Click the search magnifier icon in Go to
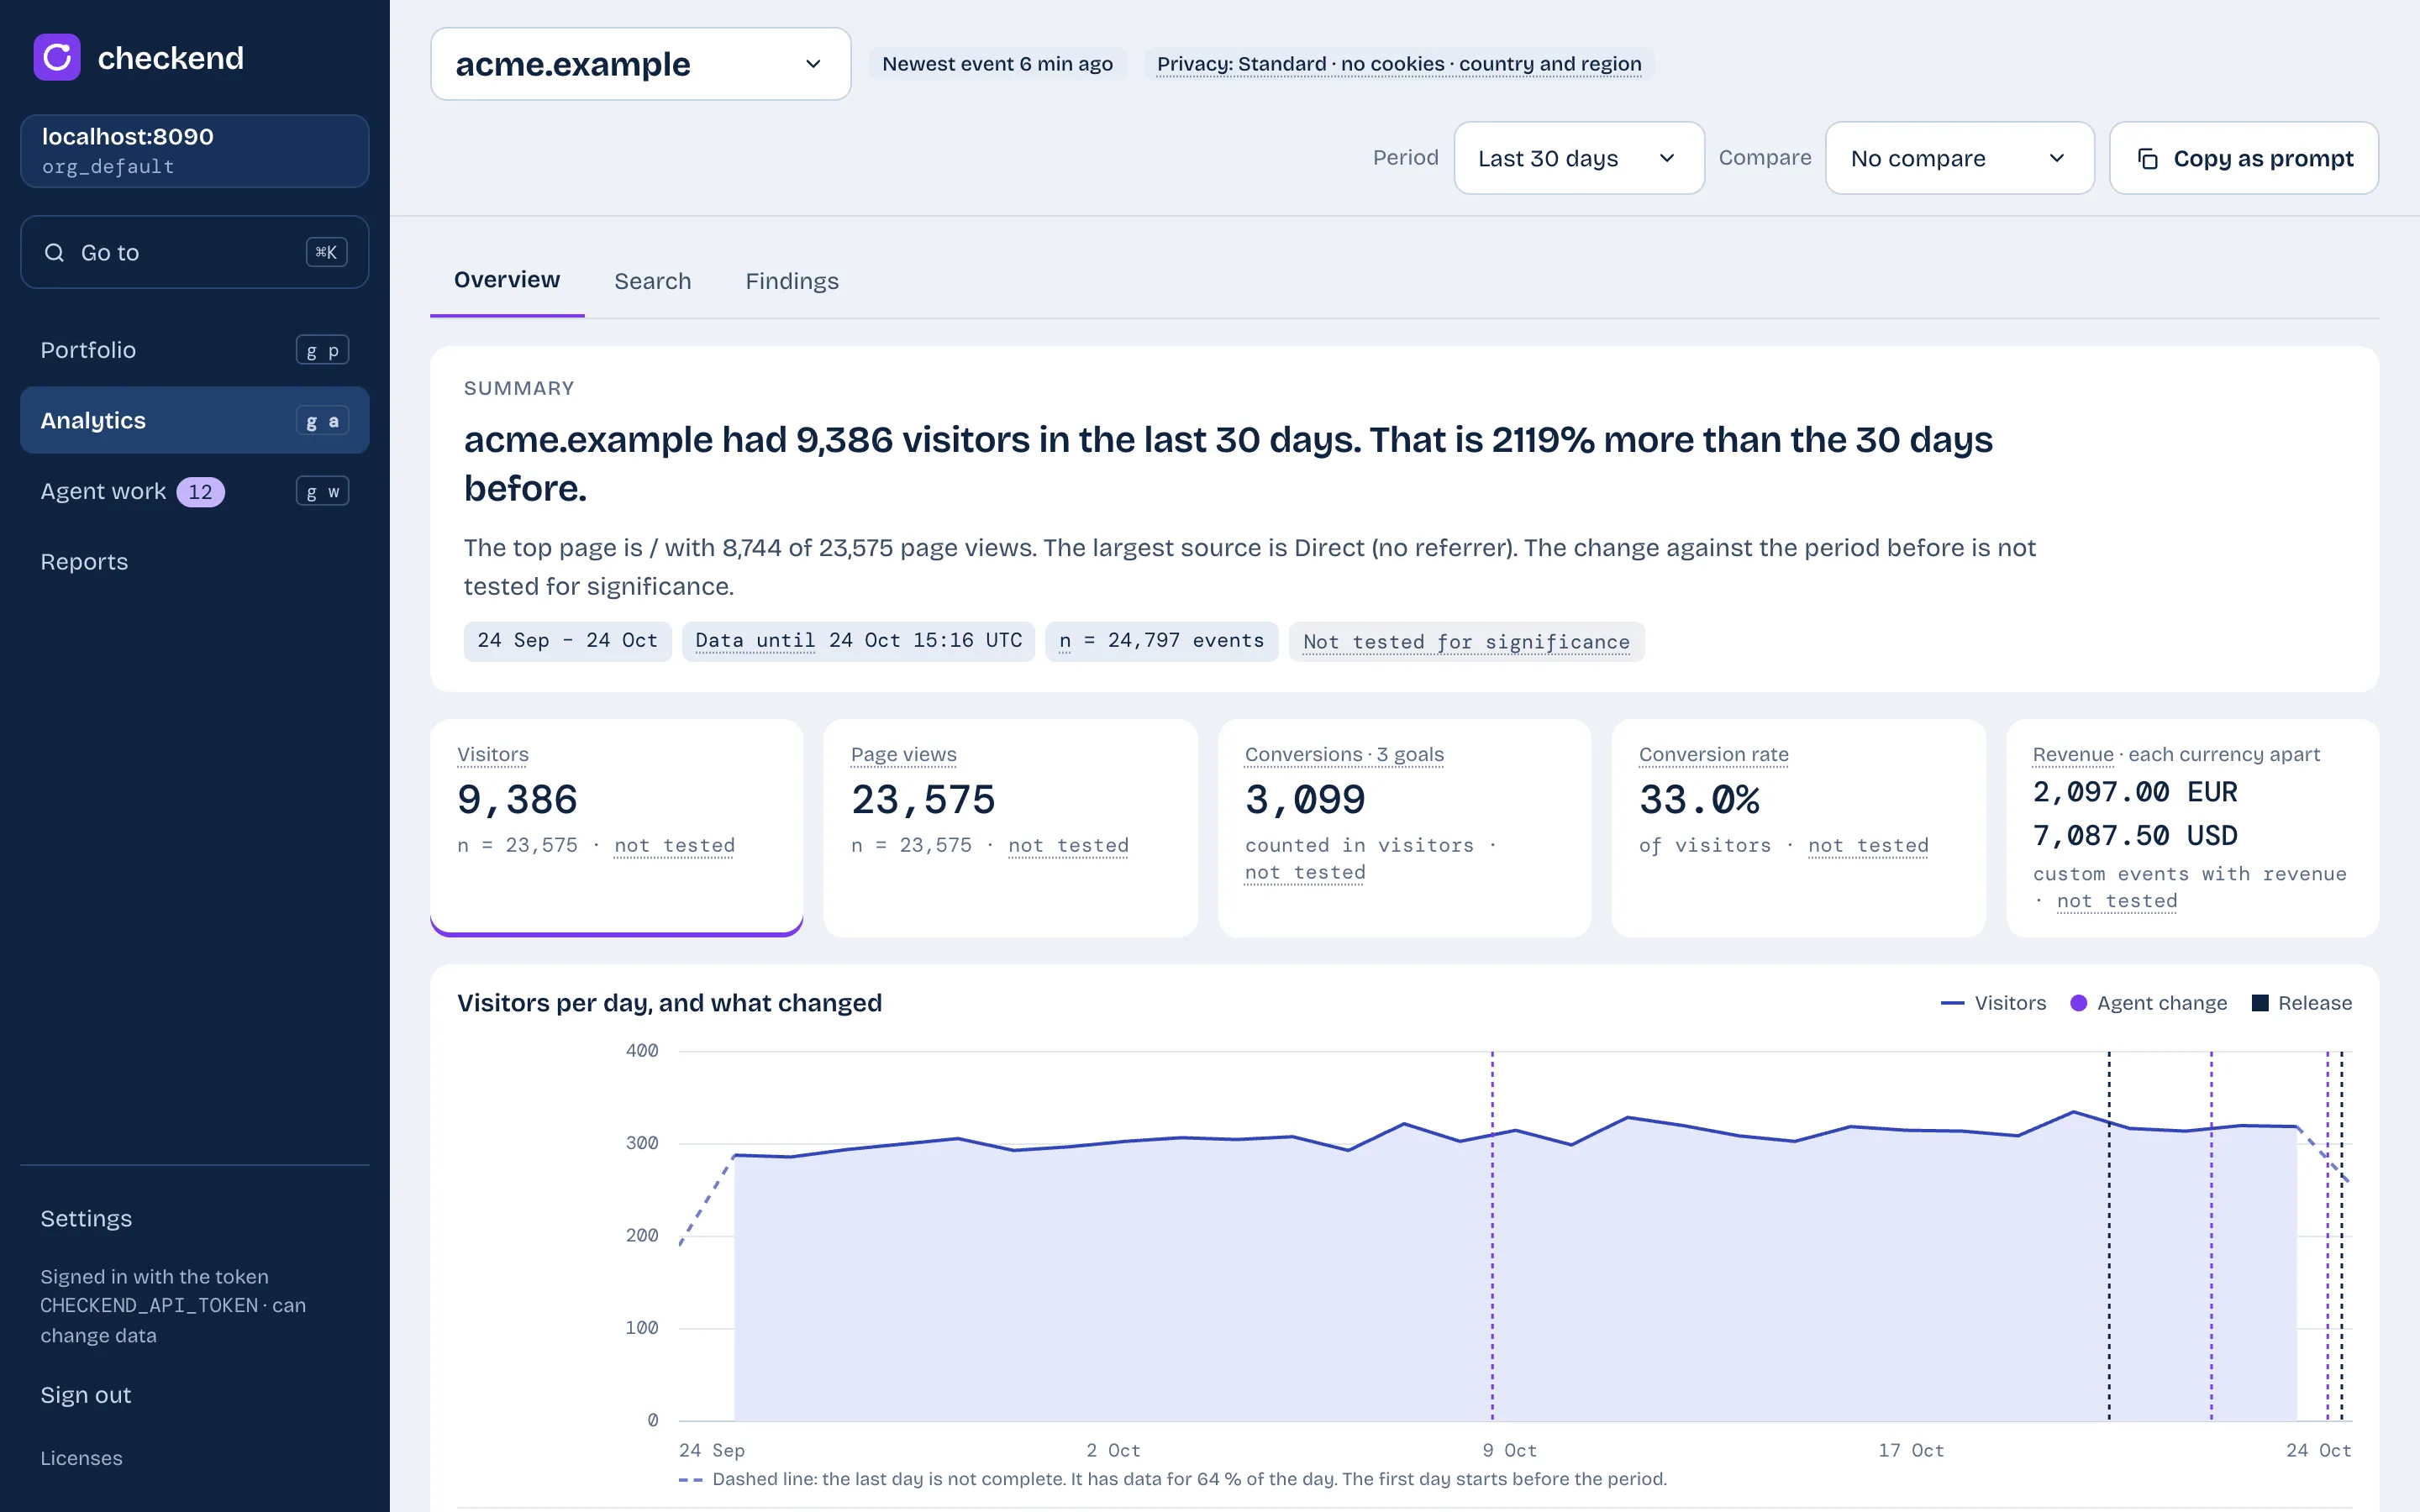This screenshot has width=2420, height=1512. point(54,252)
